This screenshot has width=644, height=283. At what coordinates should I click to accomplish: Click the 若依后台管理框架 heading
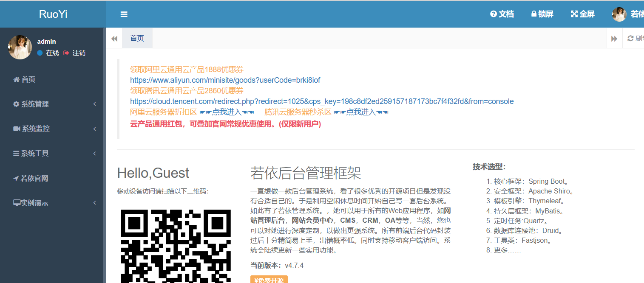pyautogui.click(x=306, y=173)
